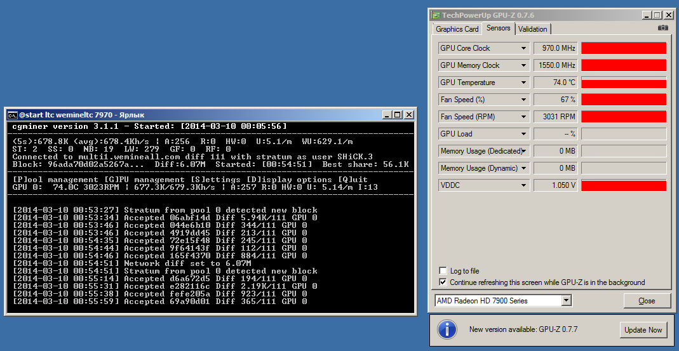Click the 67 % fan speed value
This screenshot has width=679, height=351.
pos(556,100)
